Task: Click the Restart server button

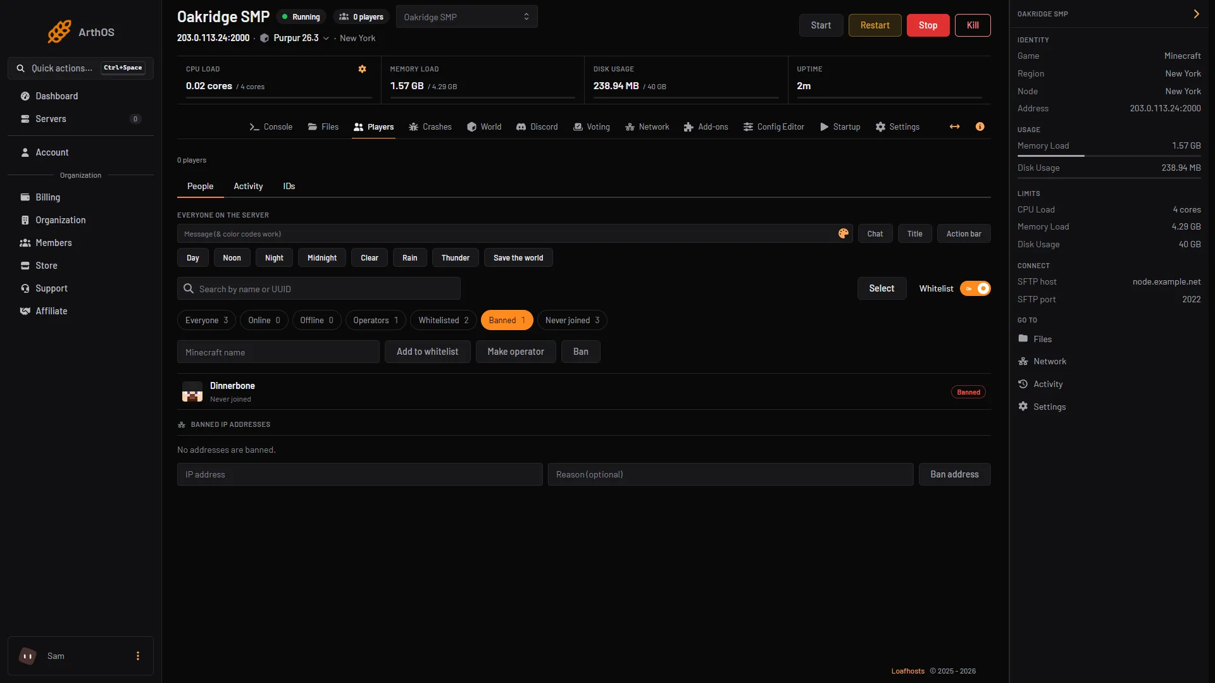Action: (x=875, y=25)
